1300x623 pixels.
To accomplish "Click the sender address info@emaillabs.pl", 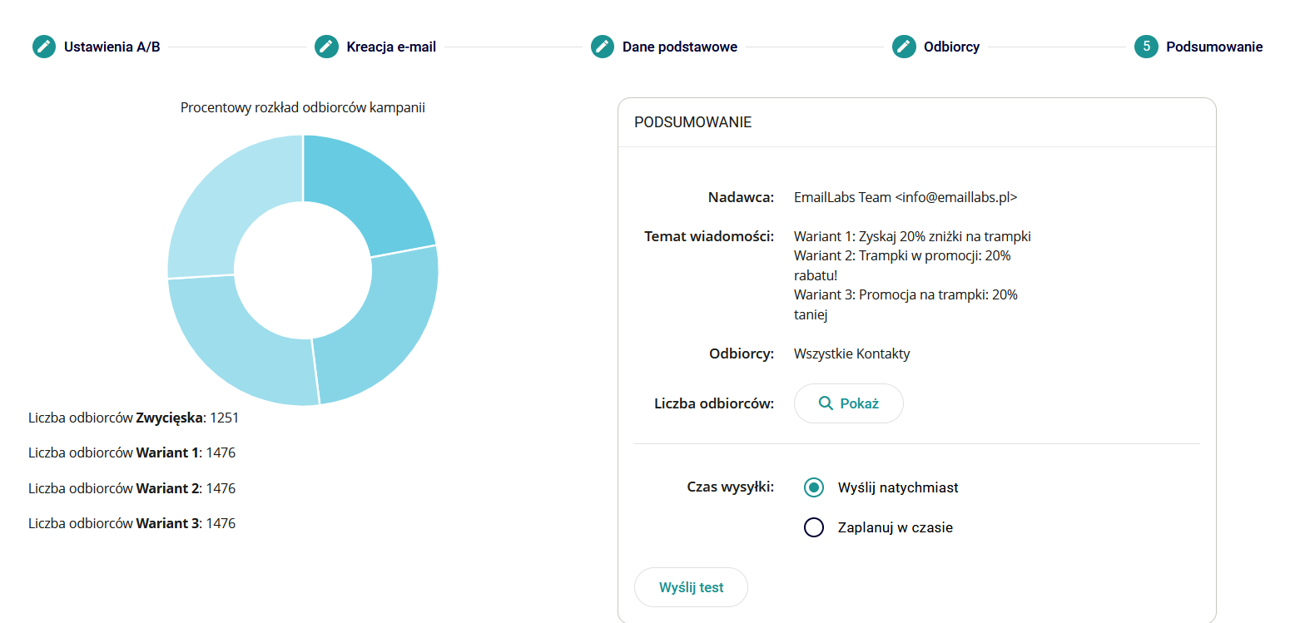I will (x=955, y=197).
